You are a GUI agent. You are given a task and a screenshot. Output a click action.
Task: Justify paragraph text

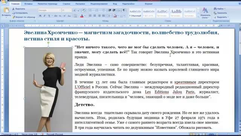coord(104,16)
